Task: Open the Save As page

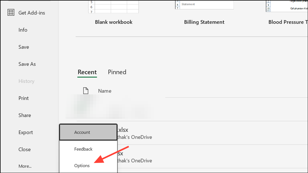Action: point(27,64)
